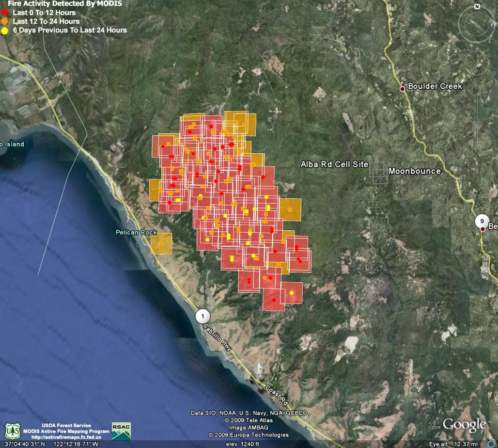Click the Look joystick ring under compass
This screenshot has height=448, width=498.
click(x=477, y=23)
